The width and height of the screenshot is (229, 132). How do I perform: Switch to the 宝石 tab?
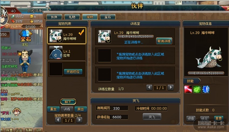(x=108, y=17)
